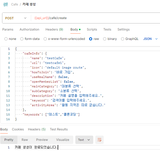Click the response text 카페 생성이 완료되었습니다.
This screenshot has height=151, width=160.
point(36,147)
